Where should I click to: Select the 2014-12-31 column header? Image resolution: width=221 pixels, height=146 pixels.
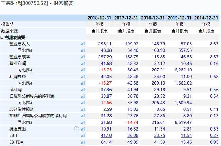click(206, 18)
